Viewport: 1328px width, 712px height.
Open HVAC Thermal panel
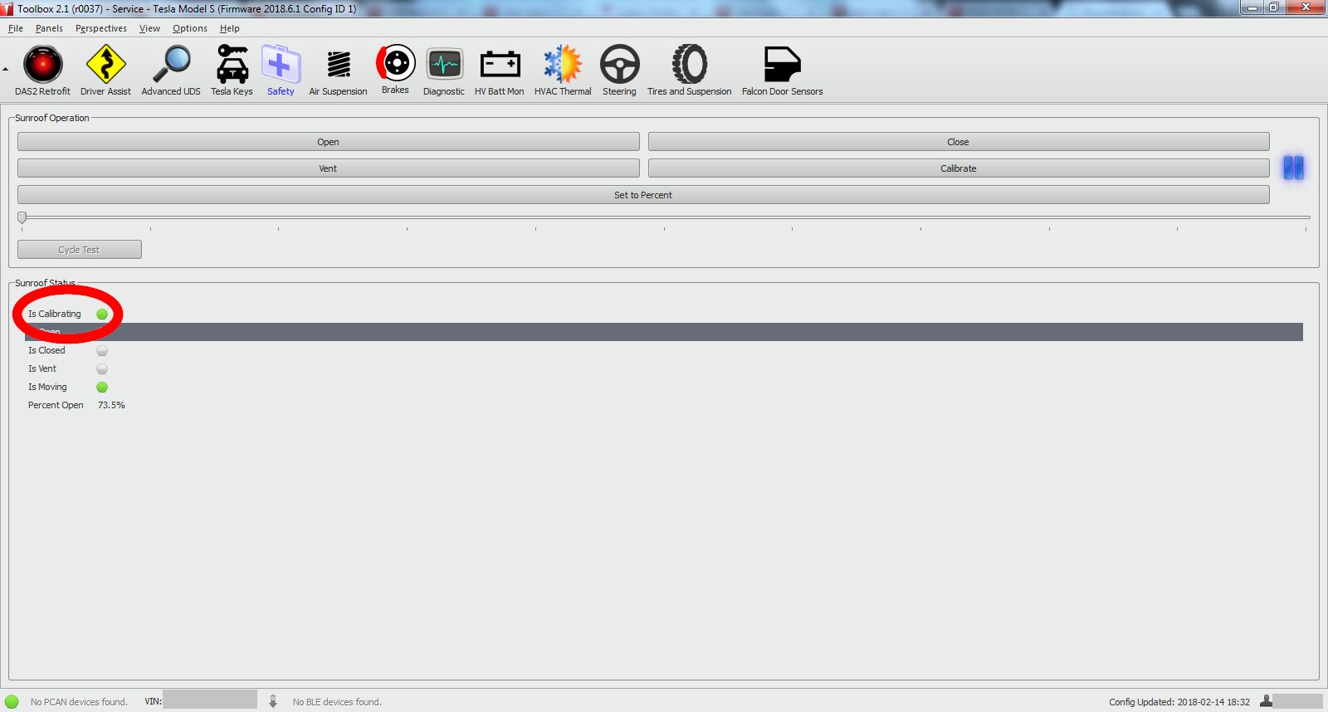(x=563, y=66)
